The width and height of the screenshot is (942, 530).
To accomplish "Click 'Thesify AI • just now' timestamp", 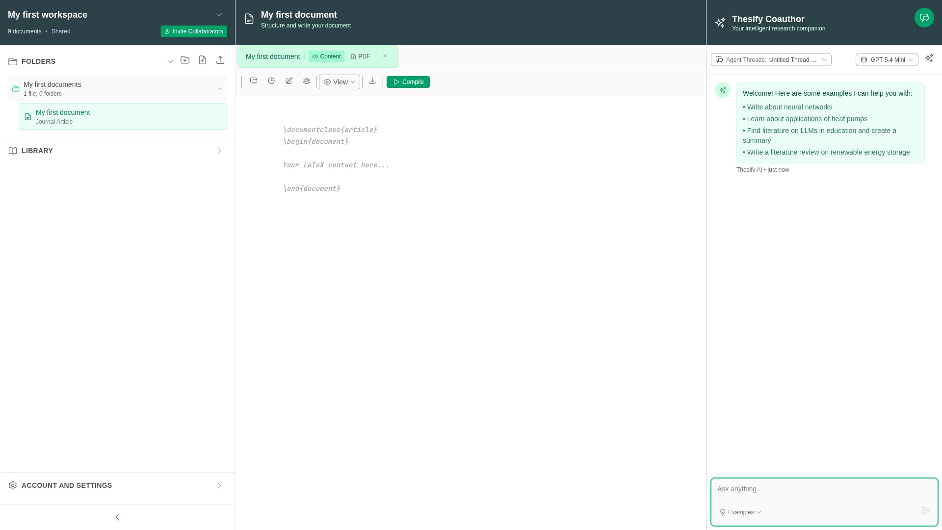I will tap(763, 170).
